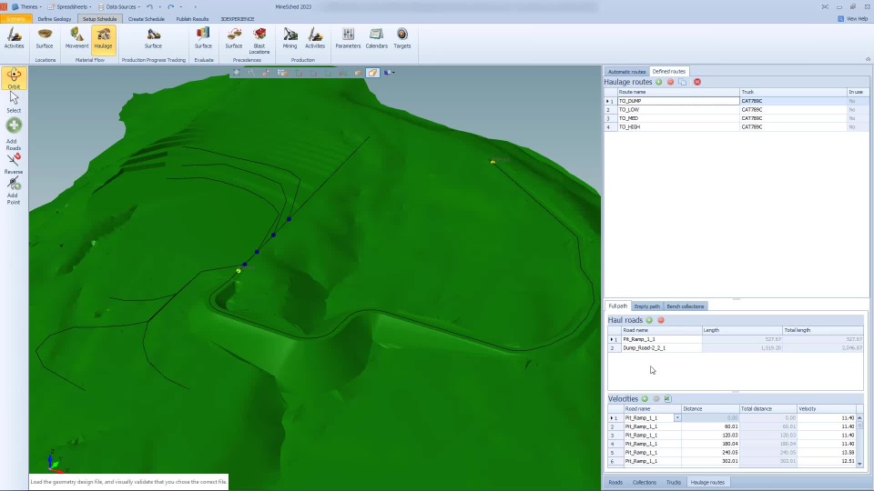Switch to the 3DEXPERIENCE tab
The height and width of the screenshot is (491, 874).
point(238,19)
